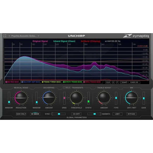
Task: Select the ORIG TRANS BIAS tab
Action: (x=92, y=82)
